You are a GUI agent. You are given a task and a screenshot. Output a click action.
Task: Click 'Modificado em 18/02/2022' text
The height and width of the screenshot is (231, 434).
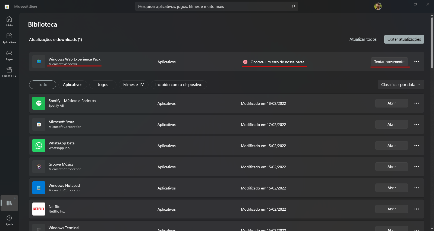pyautogui.click(x=263, y=103)
